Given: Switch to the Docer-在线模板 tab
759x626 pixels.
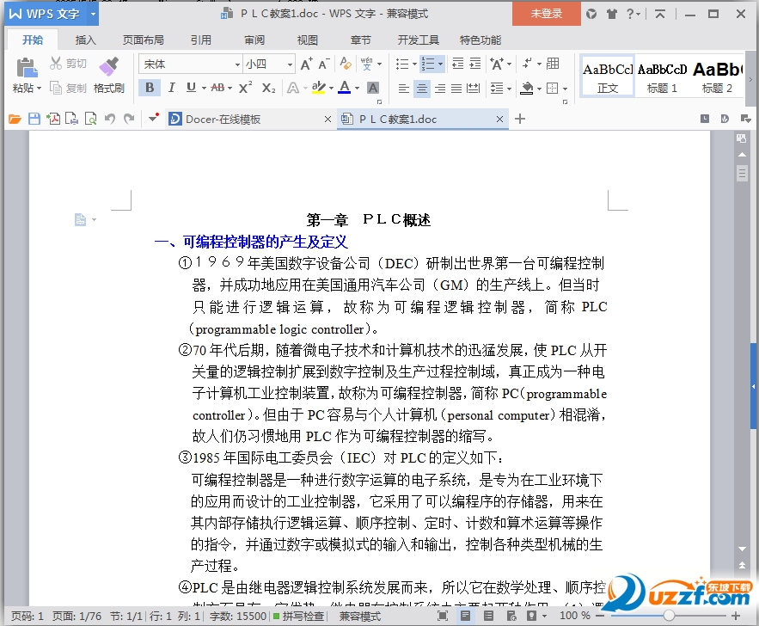Looking at the screenshot, I should point(222,119).
